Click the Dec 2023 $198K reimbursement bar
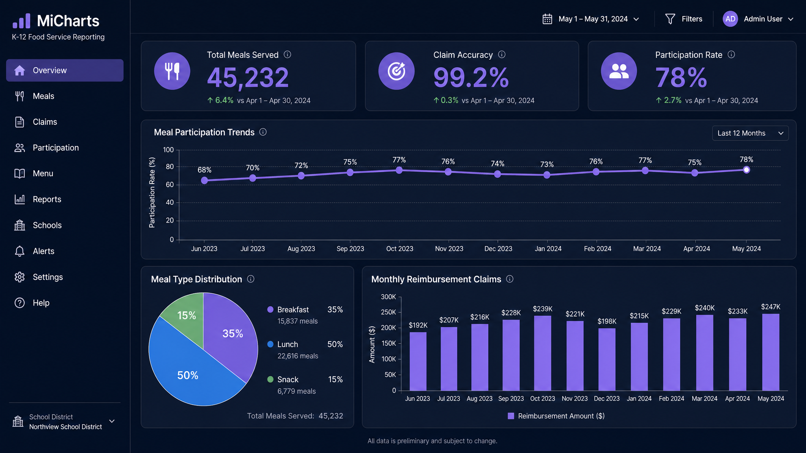Image resolution: width=806 pixels, height=453 pixels. (607, 359)
